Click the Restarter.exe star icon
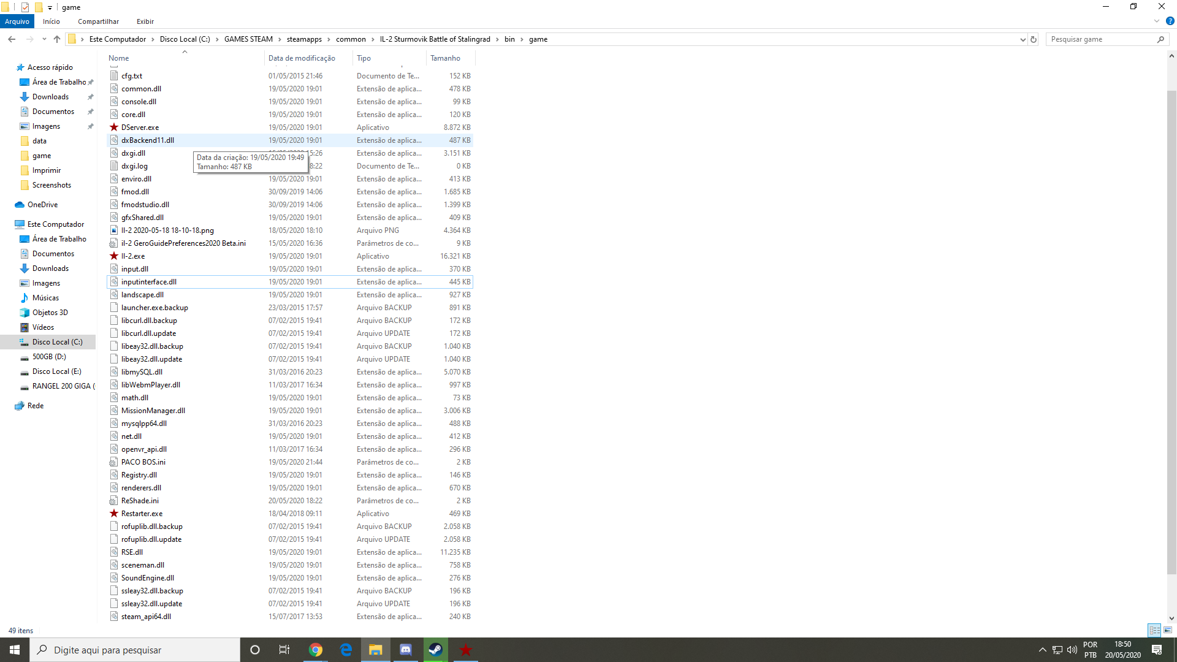Image resolution: width=1177 pixels, height=662 pixels. pyautogui.click(x=114, y=514)
